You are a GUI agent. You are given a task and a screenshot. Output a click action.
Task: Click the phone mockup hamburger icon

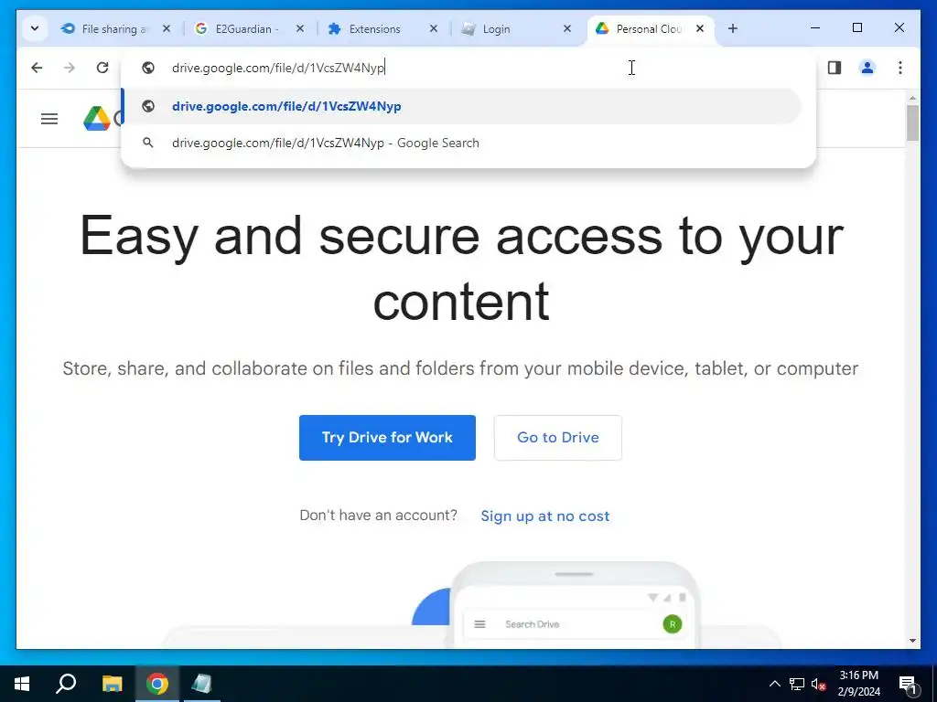479,624
